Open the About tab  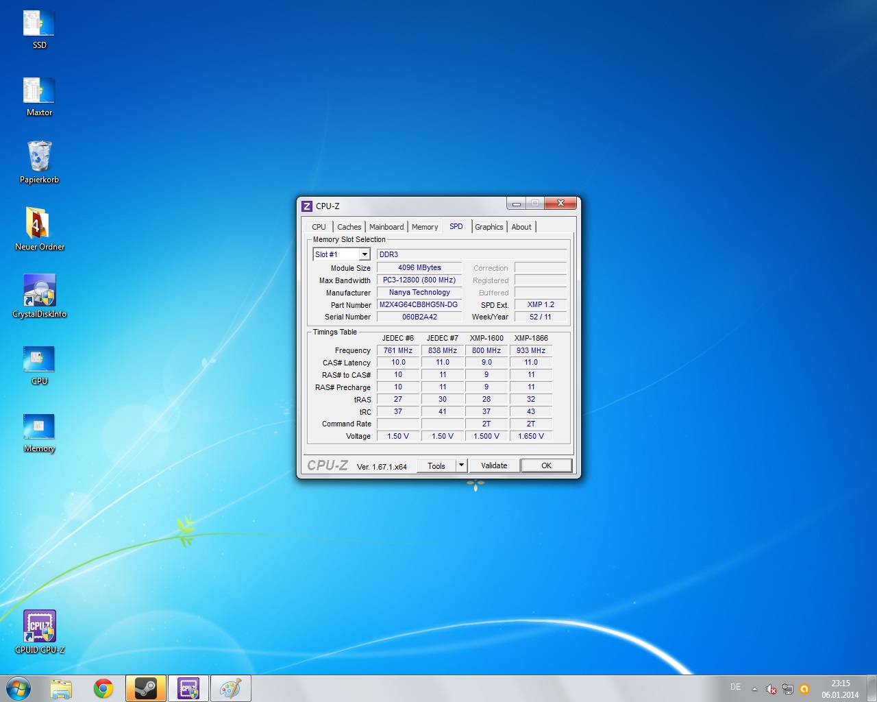tap(521, 227)
